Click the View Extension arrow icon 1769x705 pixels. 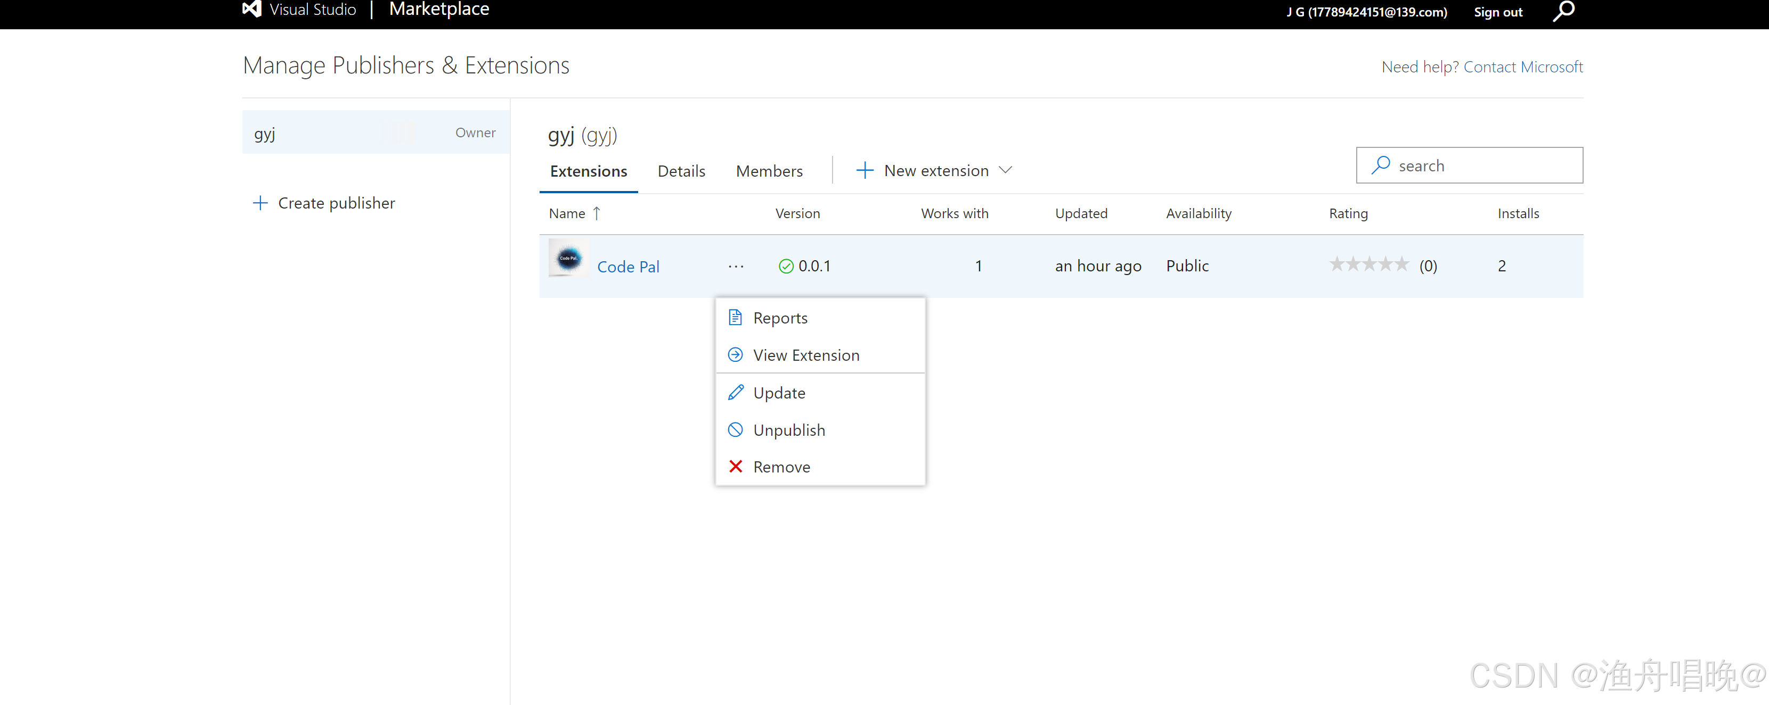[735, 354]
